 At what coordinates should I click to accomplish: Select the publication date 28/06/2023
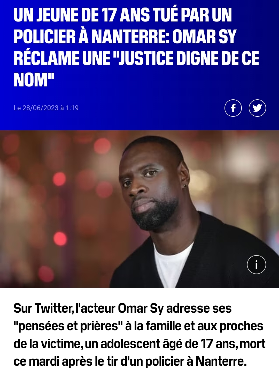41,108
